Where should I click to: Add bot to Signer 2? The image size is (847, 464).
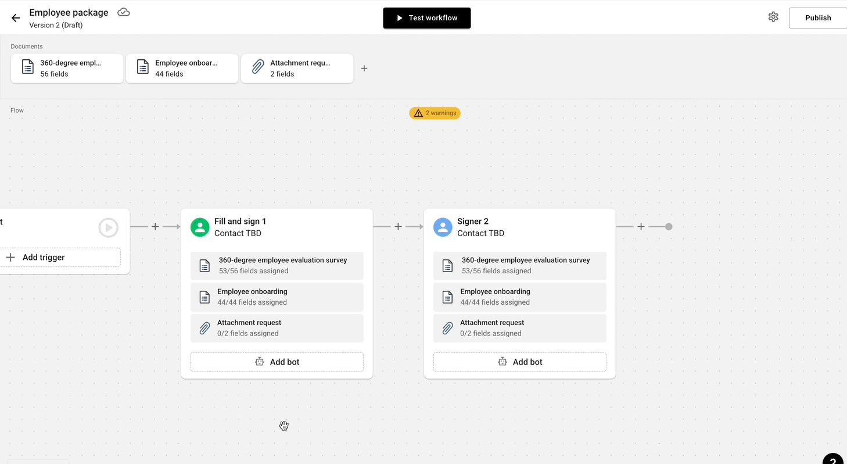520,362
